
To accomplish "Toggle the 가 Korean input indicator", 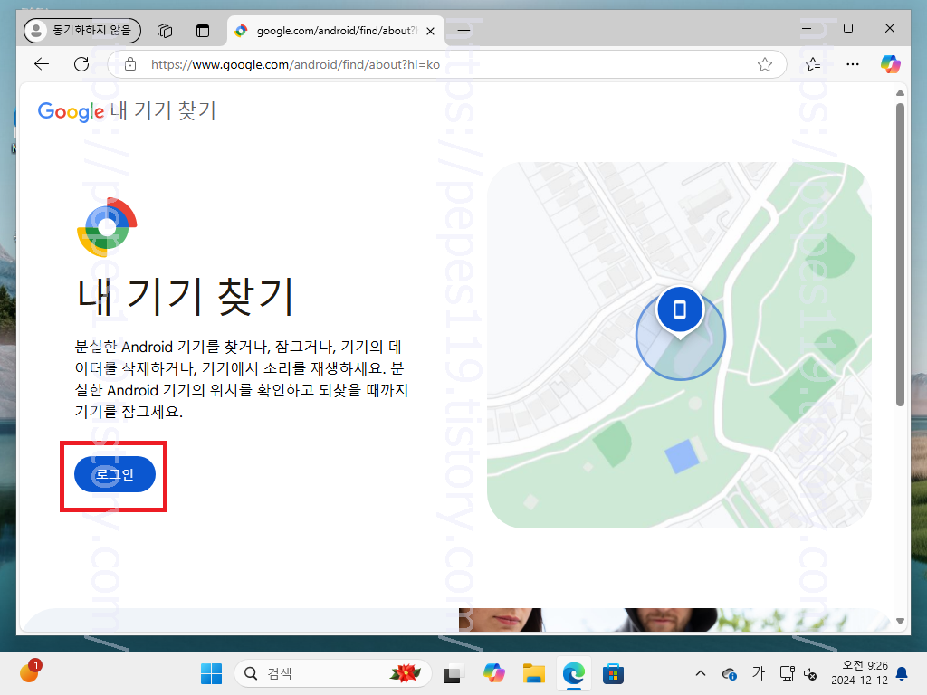I will (x=758, y=673).
